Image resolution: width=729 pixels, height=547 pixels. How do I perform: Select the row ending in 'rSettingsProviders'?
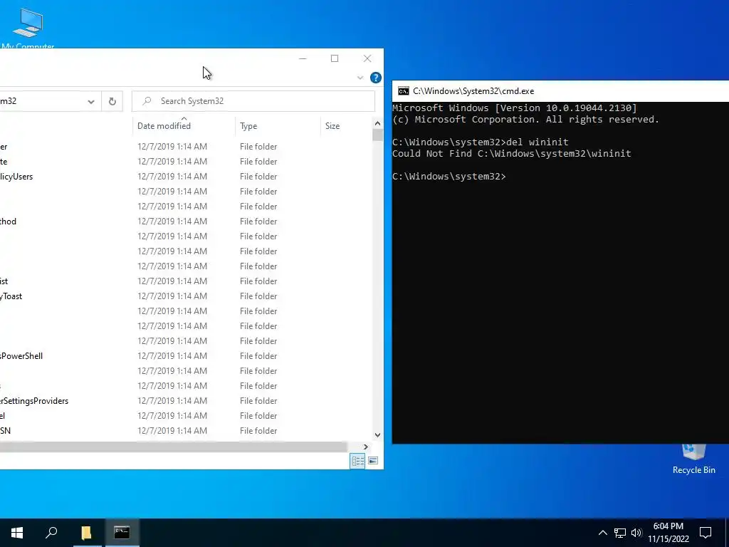[x=186, y=401]
